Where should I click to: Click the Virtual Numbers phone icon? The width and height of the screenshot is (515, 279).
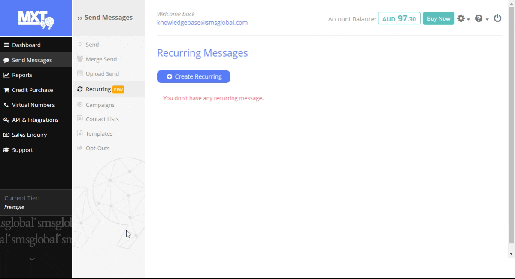(x=6, y=105)
